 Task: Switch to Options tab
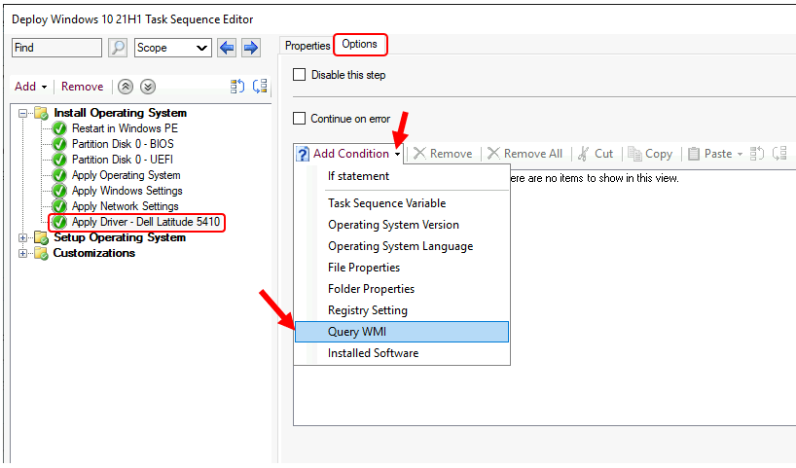point(359,44)
